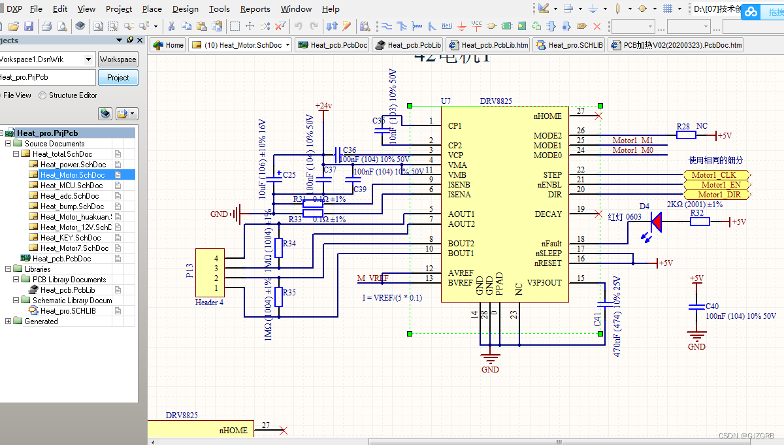Open the Reports menu
The height and width of the screenshot is (445, 784).
click(x=255, y=9)
